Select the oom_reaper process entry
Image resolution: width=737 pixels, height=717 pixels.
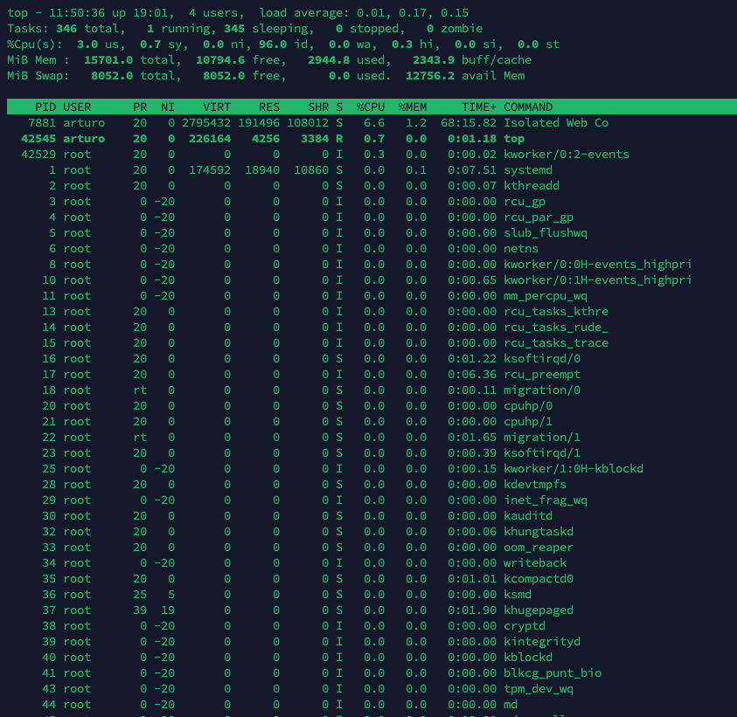point(539,548)
